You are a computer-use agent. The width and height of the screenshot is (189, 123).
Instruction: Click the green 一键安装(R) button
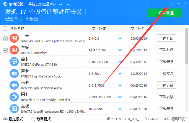pyautogui.click(x=165, y=13)
